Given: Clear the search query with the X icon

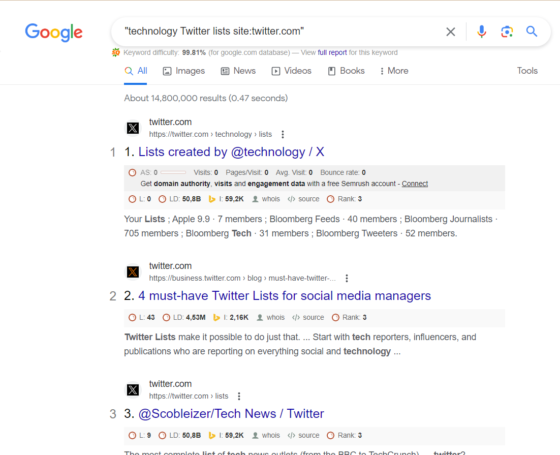Looking at the screenshot, I should tap(450, 32).
